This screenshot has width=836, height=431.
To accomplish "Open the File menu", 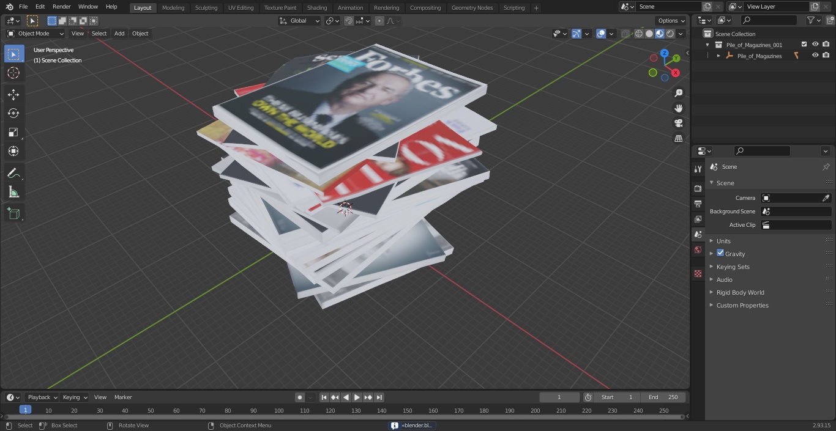I will point(23,7).
